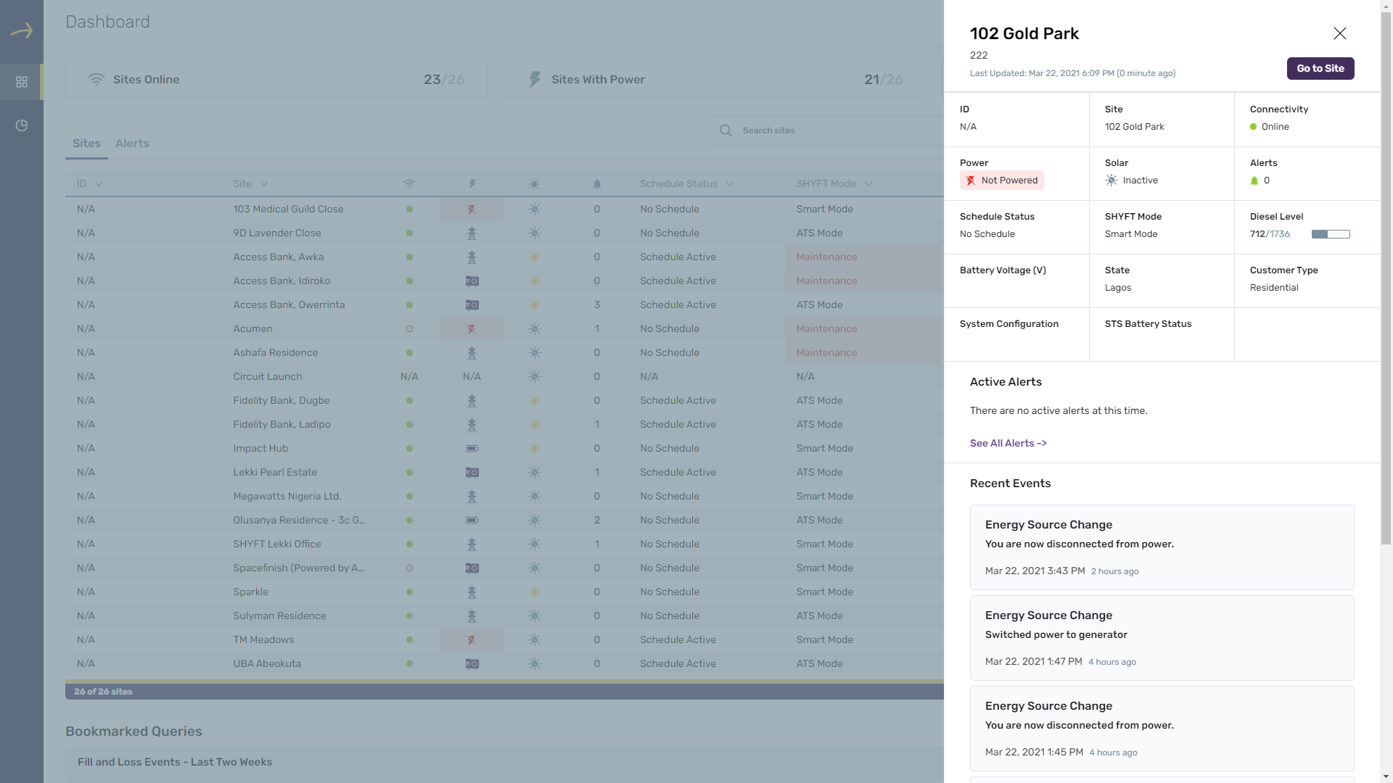Click offline status dot in Spacefinish row
The height and width of the screenshot is (783, 1393).
(409, 568)
